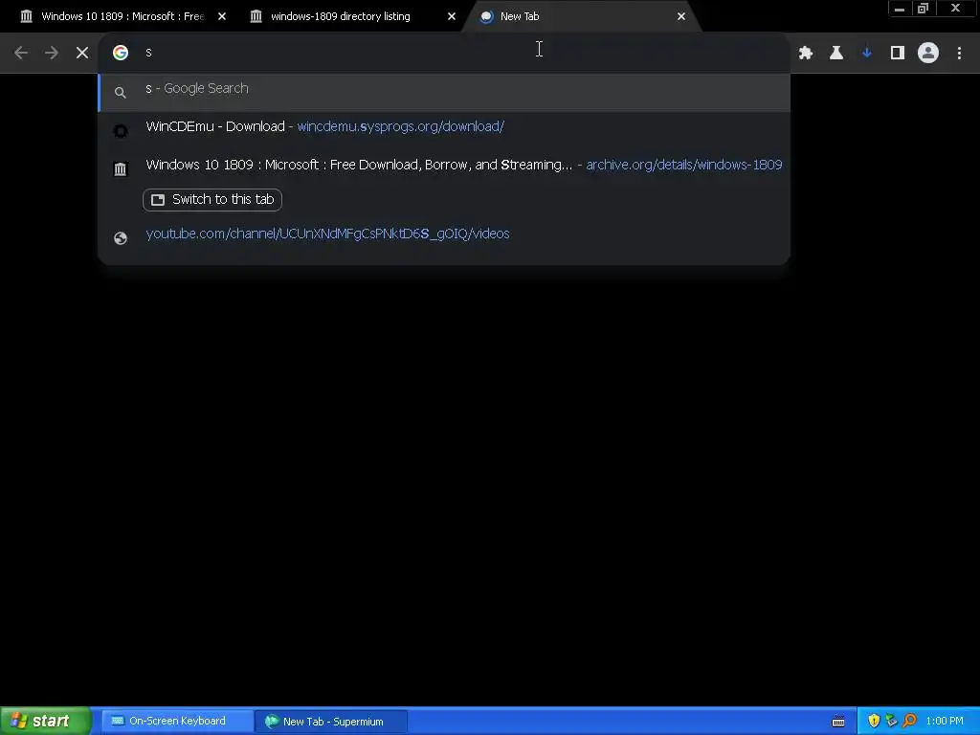Click the security shield tray icon
This screenshot has width=980, height=735.
[874, 722]
